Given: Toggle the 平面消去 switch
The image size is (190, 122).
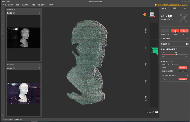Looking at the screenshot, I should pos(187,44).
